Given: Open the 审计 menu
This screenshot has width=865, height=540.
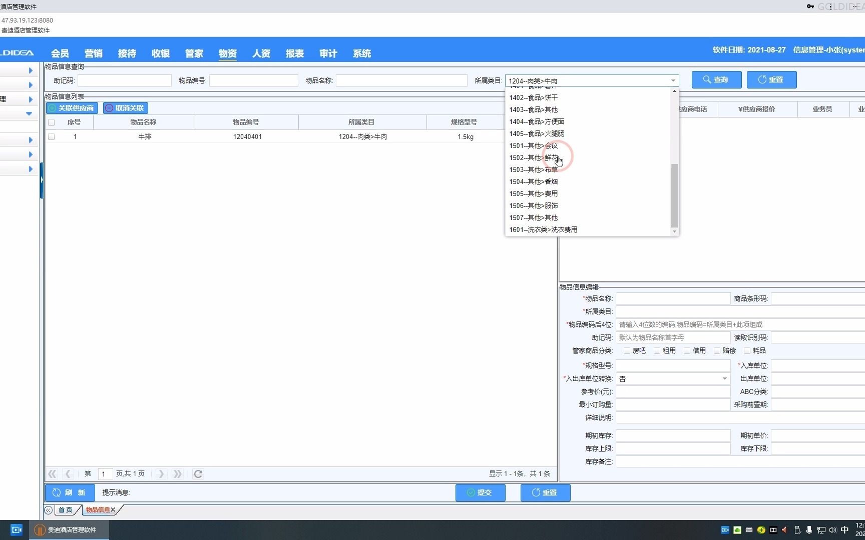Looking at the screenshot, I should tap(328, 53).
